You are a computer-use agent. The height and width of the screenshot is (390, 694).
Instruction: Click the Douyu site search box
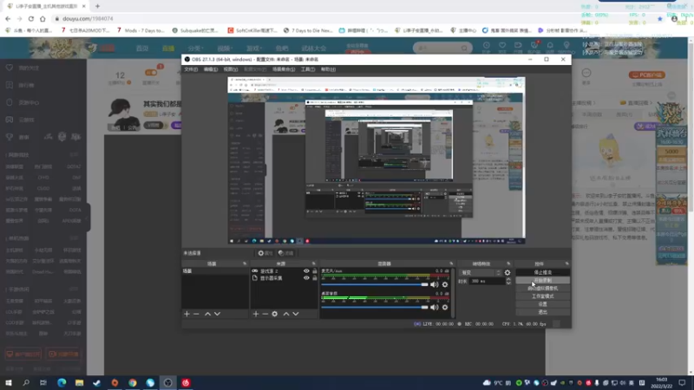point(442,48)
